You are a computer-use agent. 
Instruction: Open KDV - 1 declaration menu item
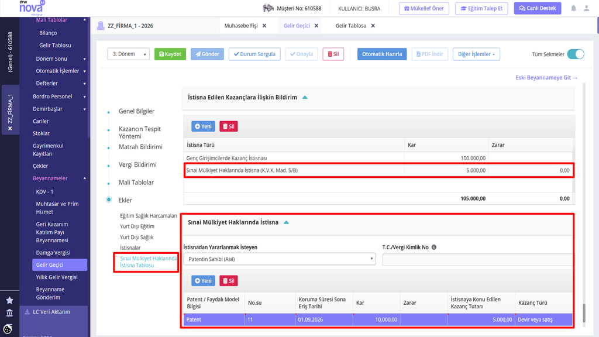[x=44, y=191]
